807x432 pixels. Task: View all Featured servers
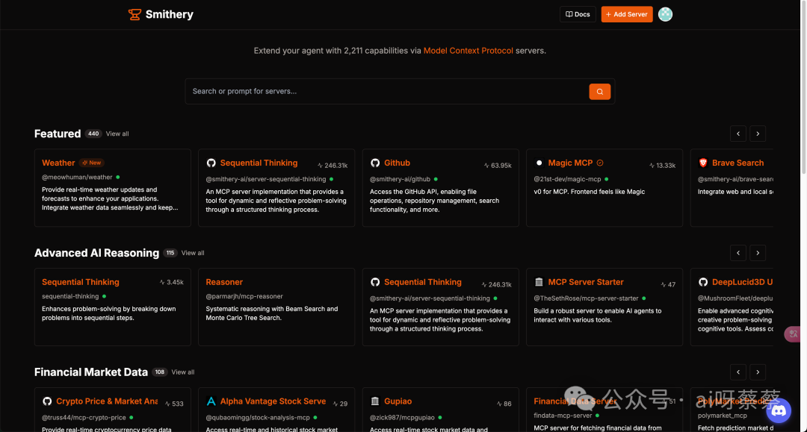point(117,134)
